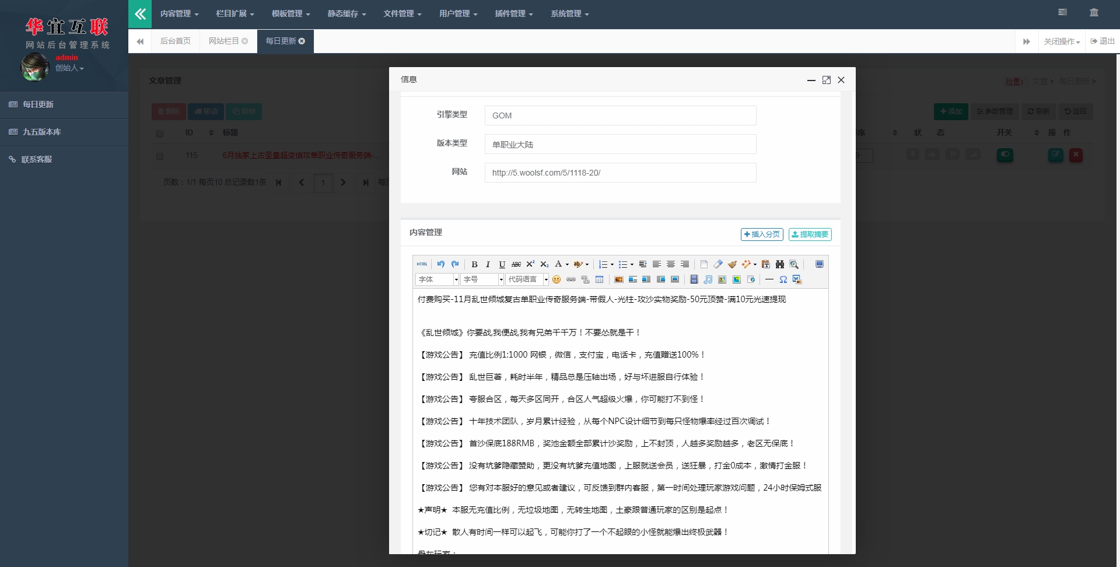Click 插入分页 button
The image size is (1120, 567).
point(762,234)
